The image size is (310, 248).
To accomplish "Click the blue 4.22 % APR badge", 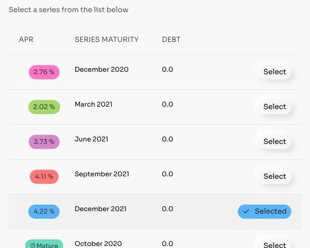I will pyautogui.click(x=44, y=212).
